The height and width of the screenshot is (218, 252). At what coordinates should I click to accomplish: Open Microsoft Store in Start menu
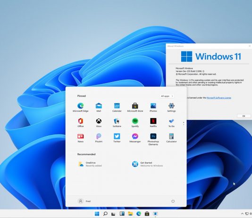click(x=135, y=107)
